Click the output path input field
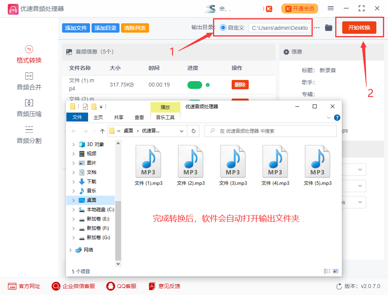 pyautogui.click(x=280, y=28)
